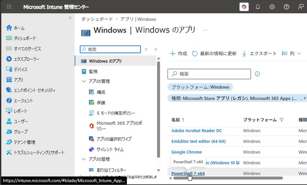Open EmEditor text editor (64-bit) app
This screenshot has height=185, width=307.
pyautogui.click(x=198, y=141)
